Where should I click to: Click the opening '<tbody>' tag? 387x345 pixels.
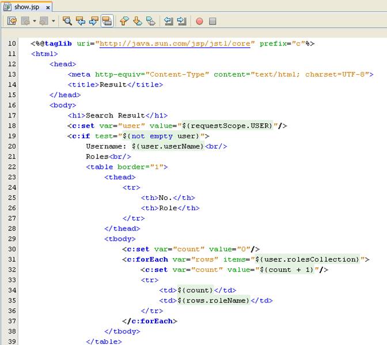click(120, 239)
